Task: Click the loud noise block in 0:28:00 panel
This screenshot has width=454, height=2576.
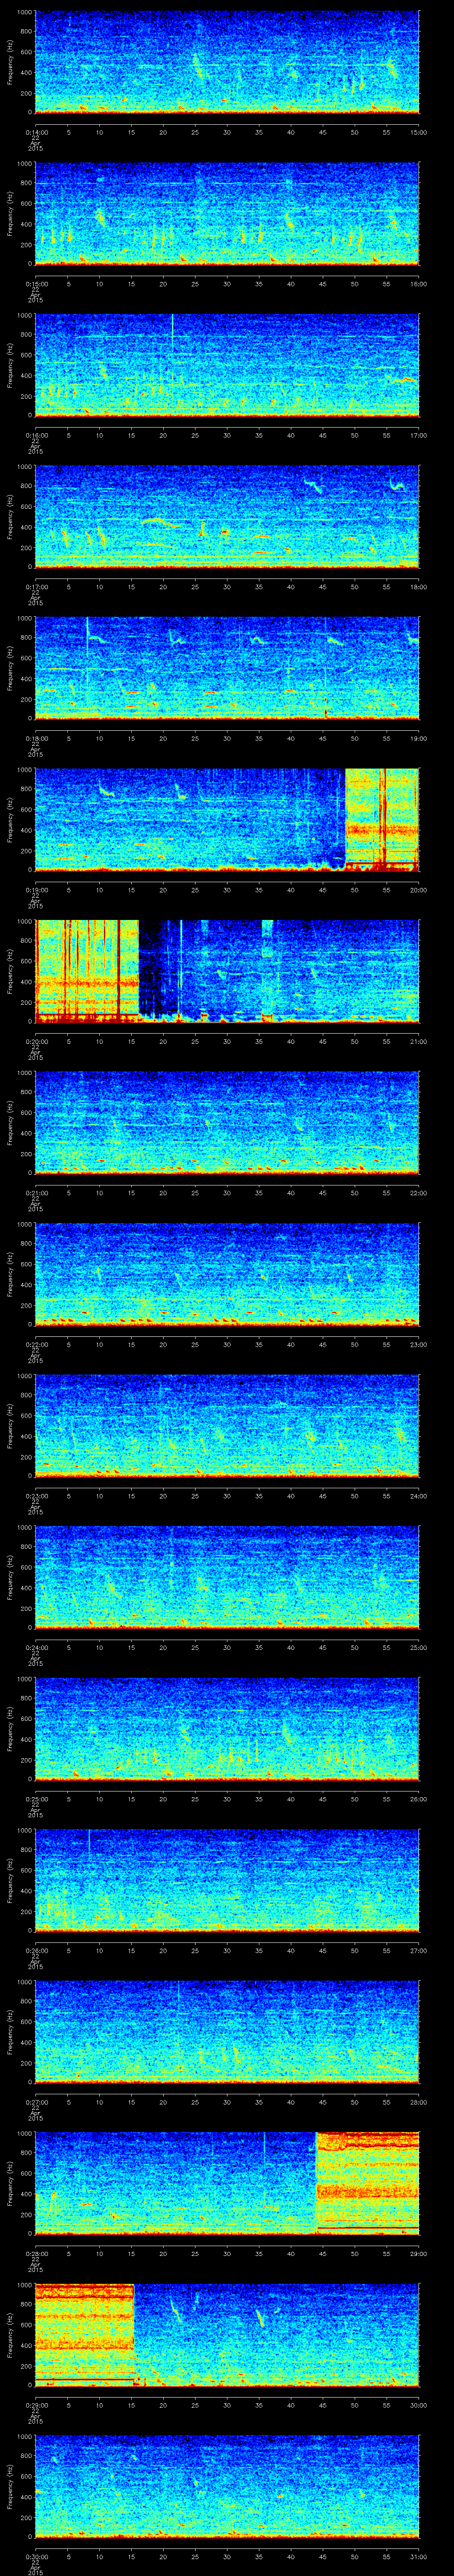Action: [x=367, y=2184]
